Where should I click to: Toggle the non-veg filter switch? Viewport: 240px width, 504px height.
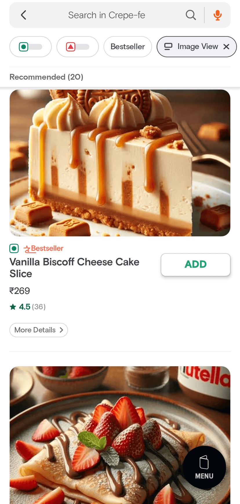[77, 47]
